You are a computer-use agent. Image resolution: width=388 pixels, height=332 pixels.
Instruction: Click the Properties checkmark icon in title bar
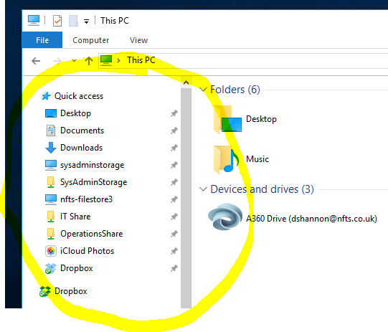57,21
